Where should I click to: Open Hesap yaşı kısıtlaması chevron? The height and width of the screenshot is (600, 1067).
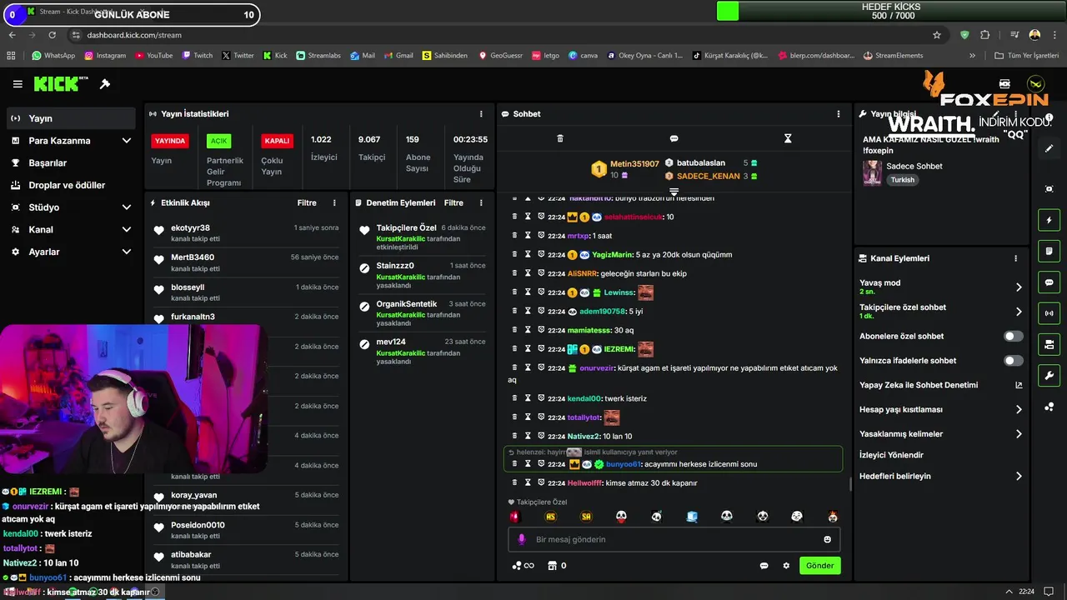tap(1019, 410)
